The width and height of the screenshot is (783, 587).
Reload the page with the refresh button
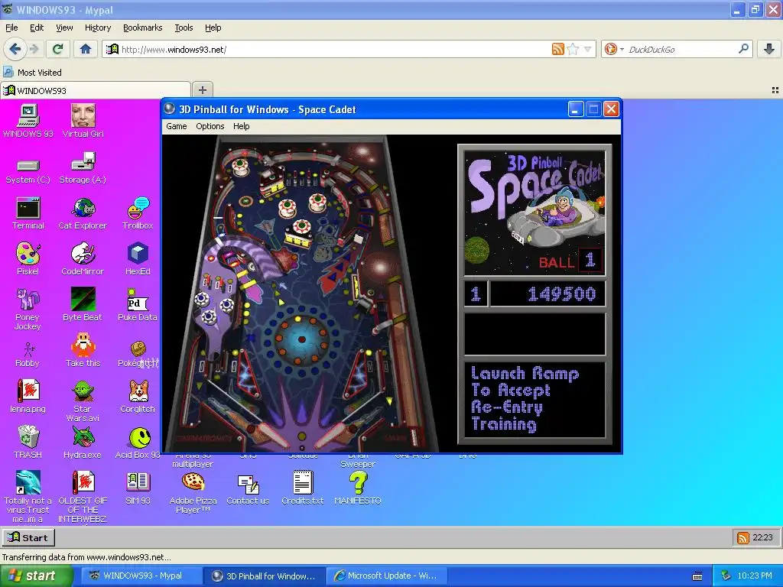coord(57,49)
